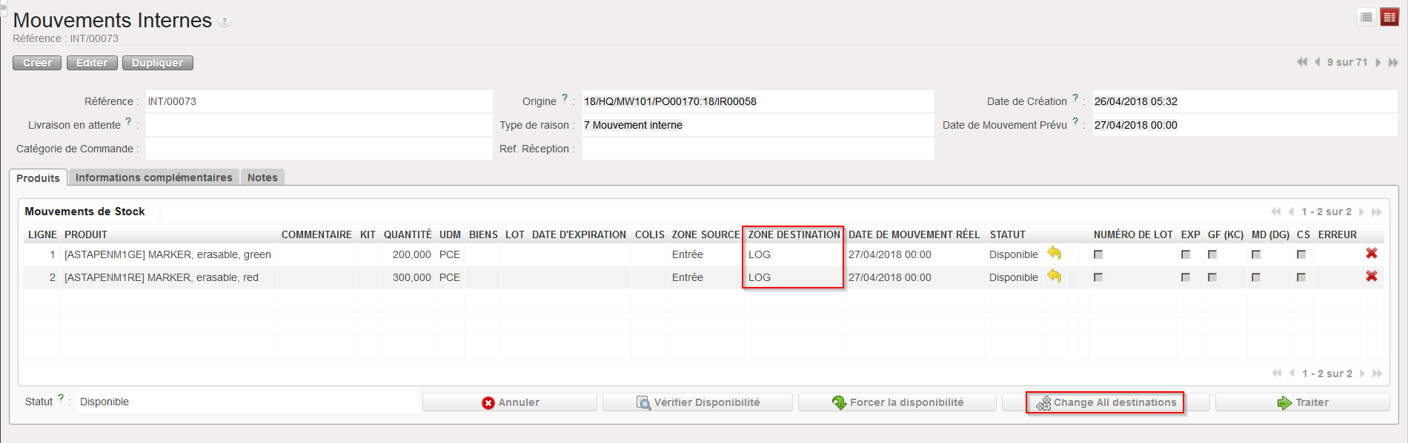The height and width of the screenshot is (443, 1408).
Task: Click Change All destinations button
Action: (1106, 402)
